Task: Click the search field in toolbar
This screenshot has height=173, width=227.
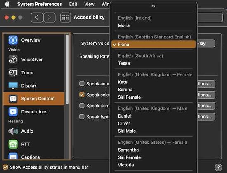Action: pos(210,17)
